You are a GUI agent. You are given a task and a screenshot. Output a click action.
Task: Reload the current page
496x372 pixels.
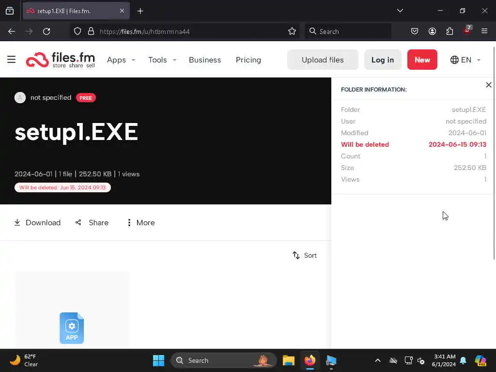[x=46, y=31]
